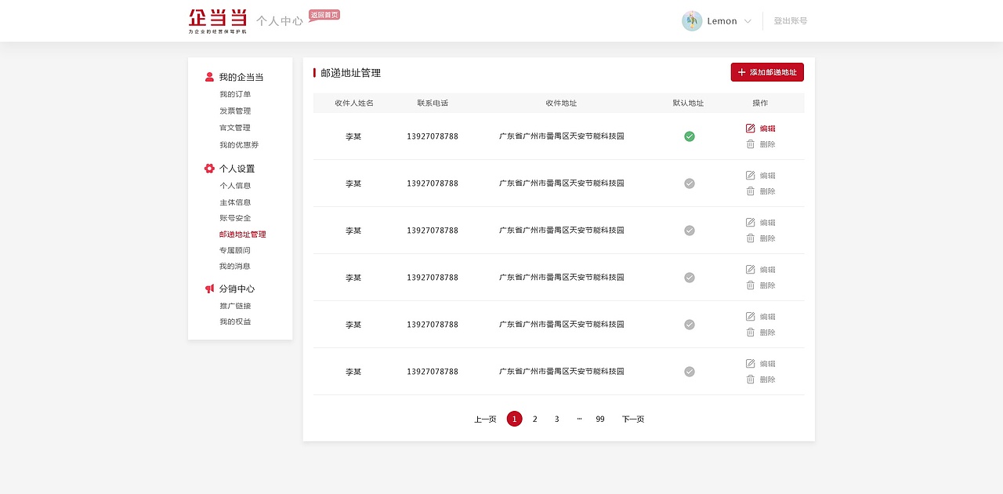Click the 登出账号 link in the header
Viewport: 1003px width, 494px height.
coord(790,21)
